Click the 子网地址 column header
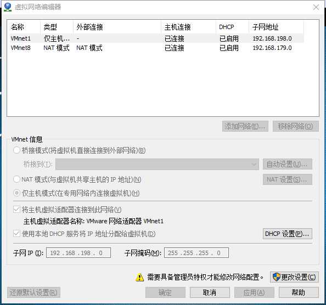 click(x=276, y=27)
